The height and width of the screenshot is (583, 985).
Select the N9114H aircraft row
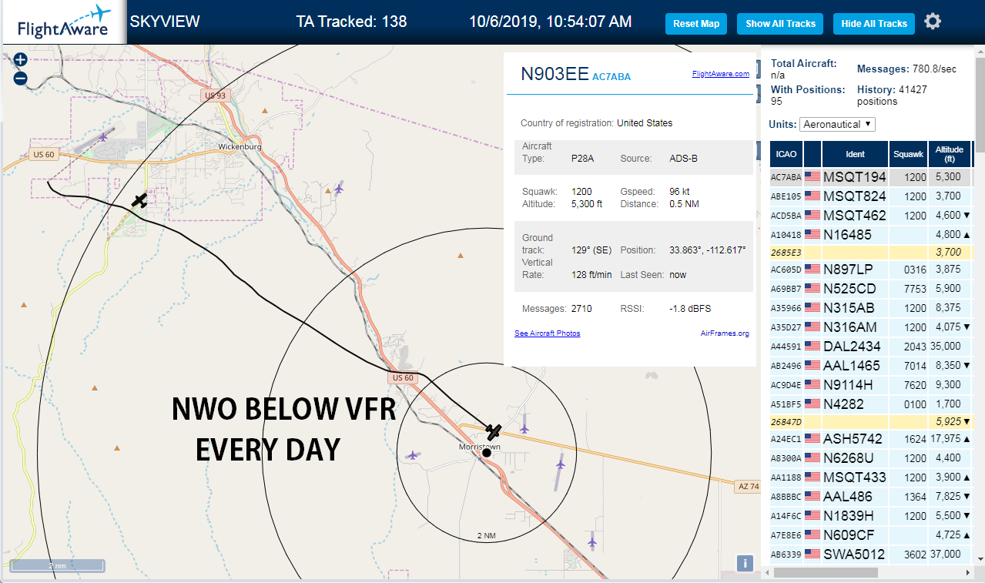(x=871, y=384)
